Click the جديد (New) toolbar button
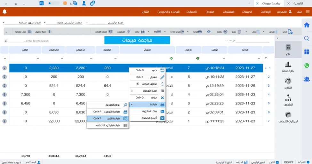312x164 pixels. coord(287,32)
